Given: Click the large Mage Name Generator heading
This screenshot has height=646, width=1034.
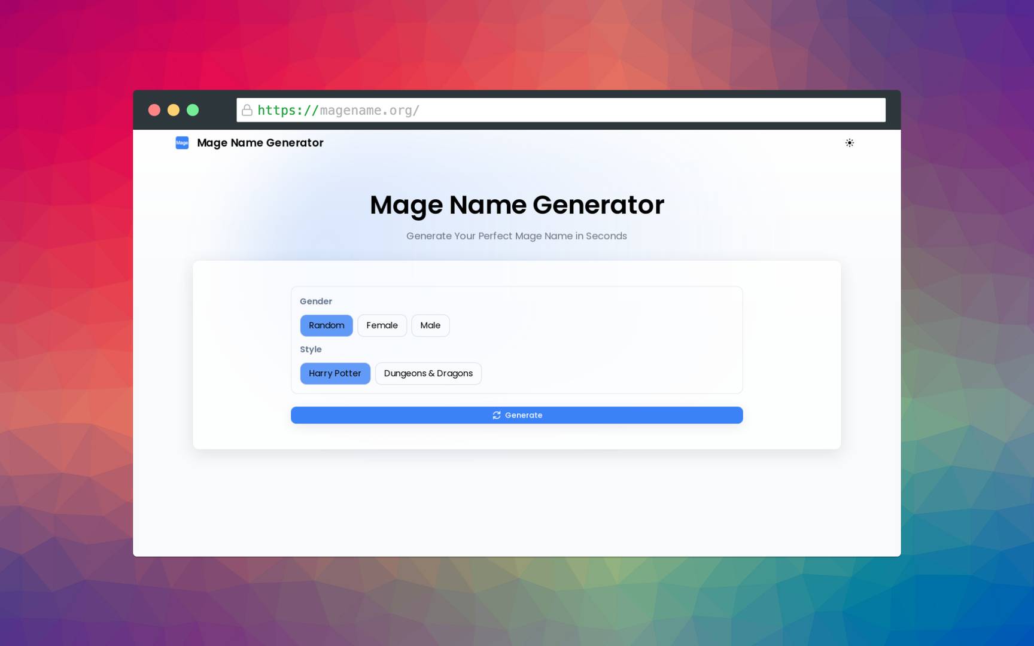Looking at the screenshot, I should [517, 205].
